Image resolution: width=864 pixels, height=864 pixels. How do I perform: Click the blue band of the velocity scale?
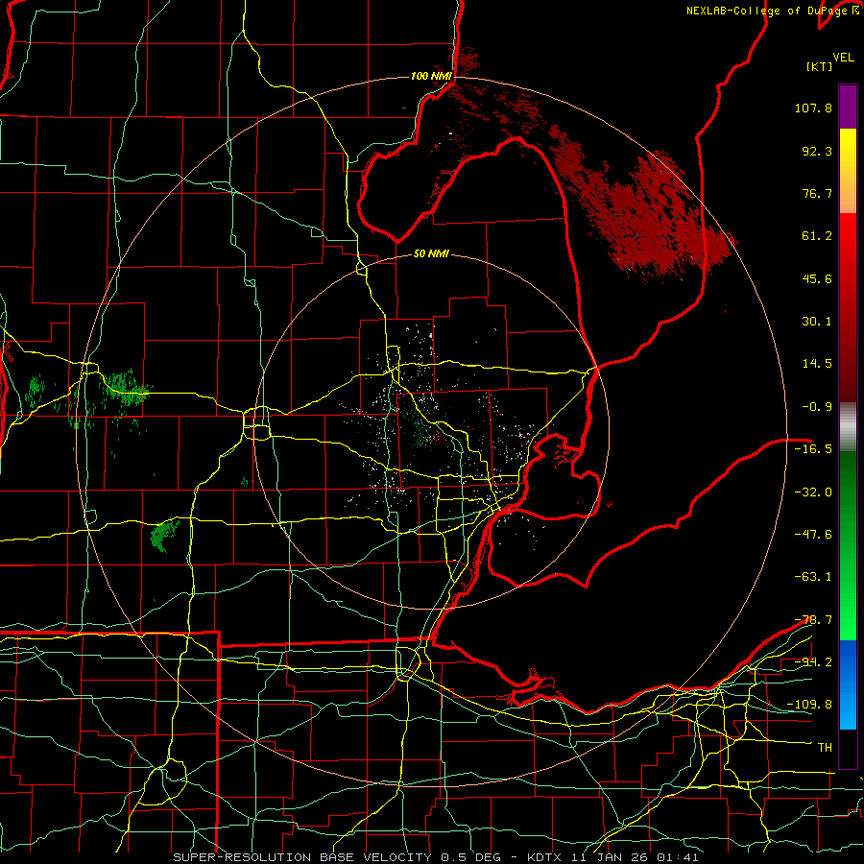click(x=848, y=684)
